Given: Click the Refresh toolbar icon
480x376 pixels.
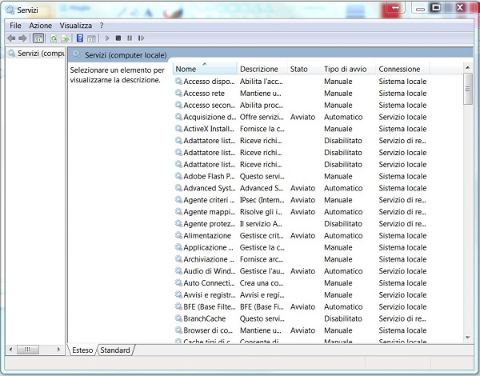Looking at the screenshot, I should coord(54,38).
